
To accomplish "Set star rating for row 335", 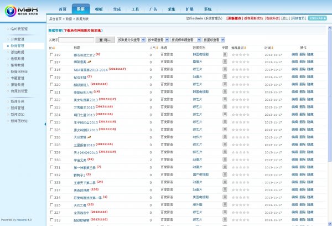I will 241,205.
